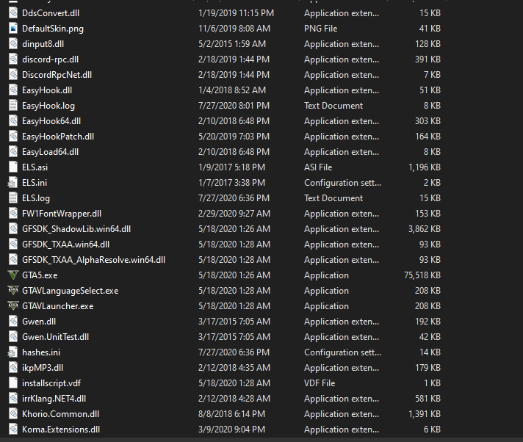
Task: Click the ELS.log text document icon
Action: tap(13, 198)
